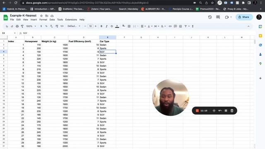265x149 pixels.
Task: Stop the screen recording
Action: [x=197, y=111]
